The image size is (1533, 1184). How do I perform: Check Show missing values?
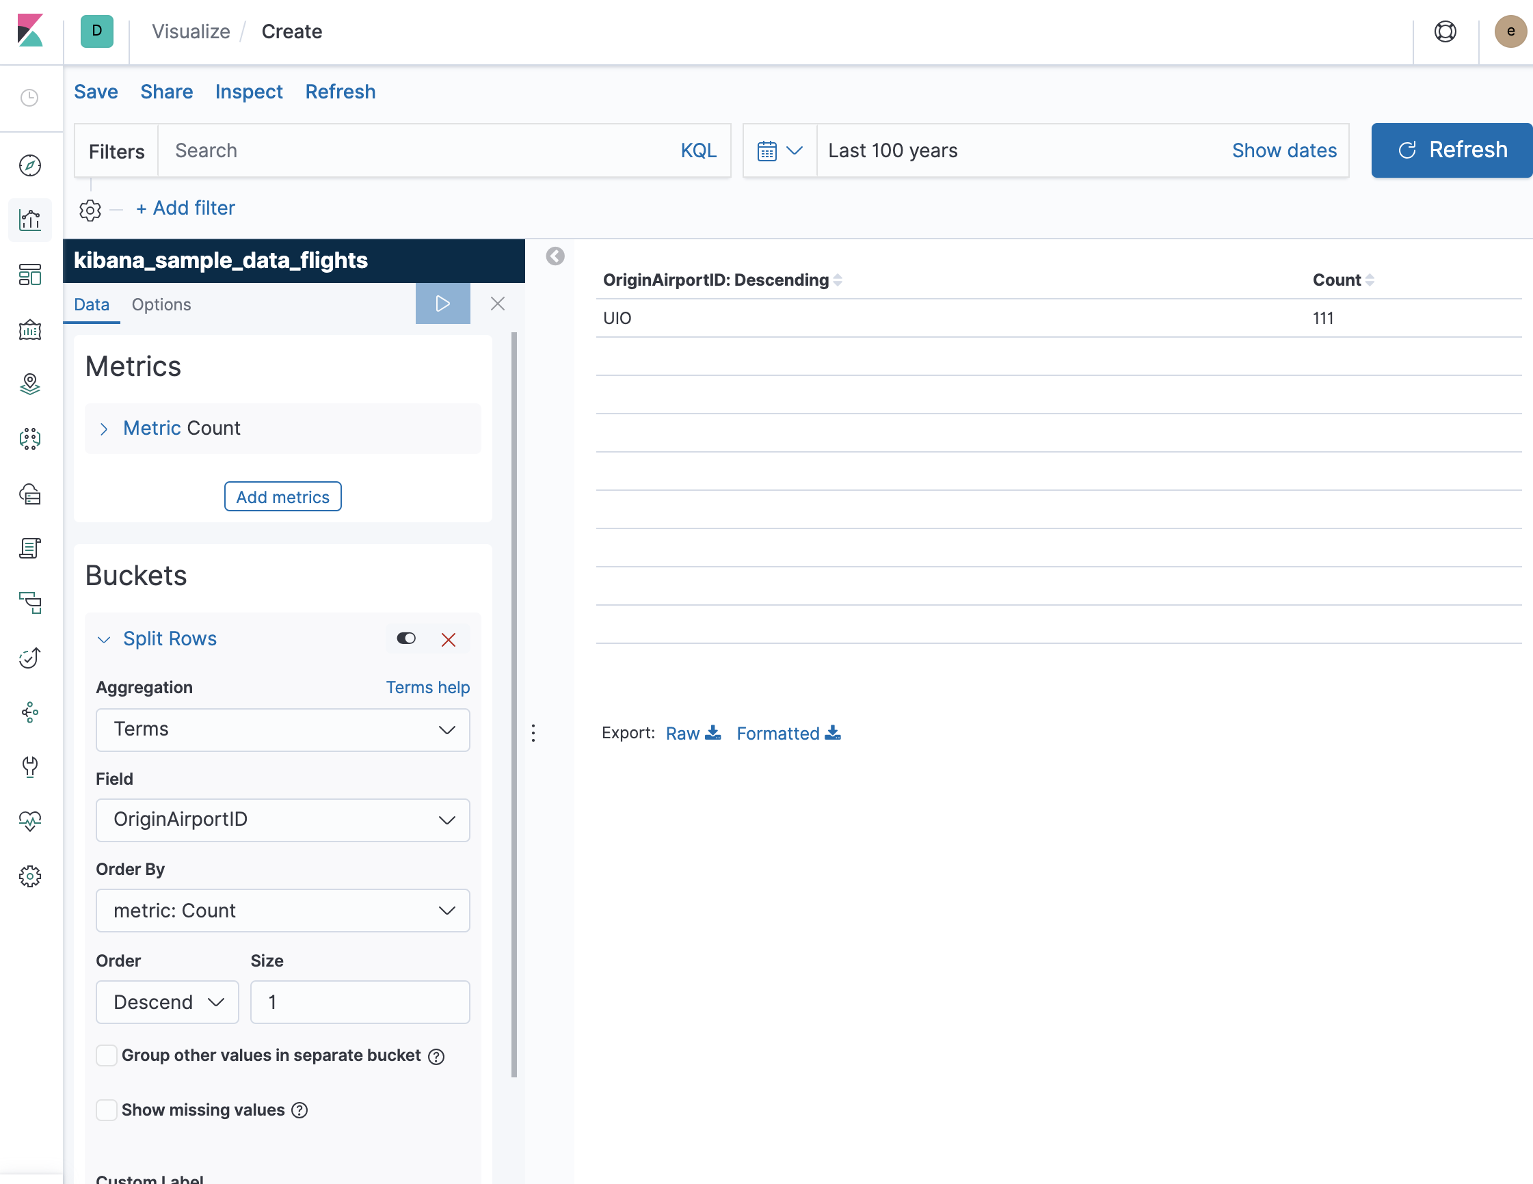[107, 1110]
